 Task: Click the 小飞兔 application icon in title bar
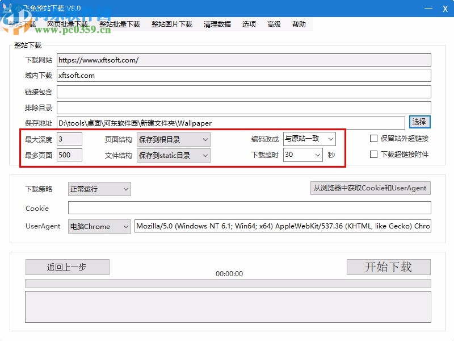[7, 7]
